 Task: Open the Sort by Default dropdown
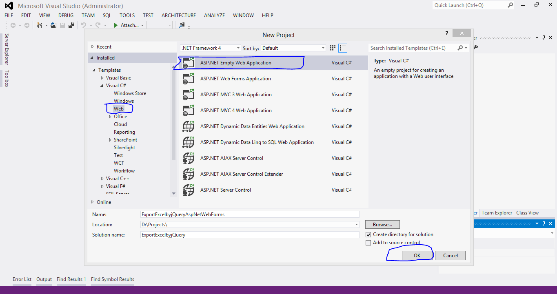click(x=323, y=48)
